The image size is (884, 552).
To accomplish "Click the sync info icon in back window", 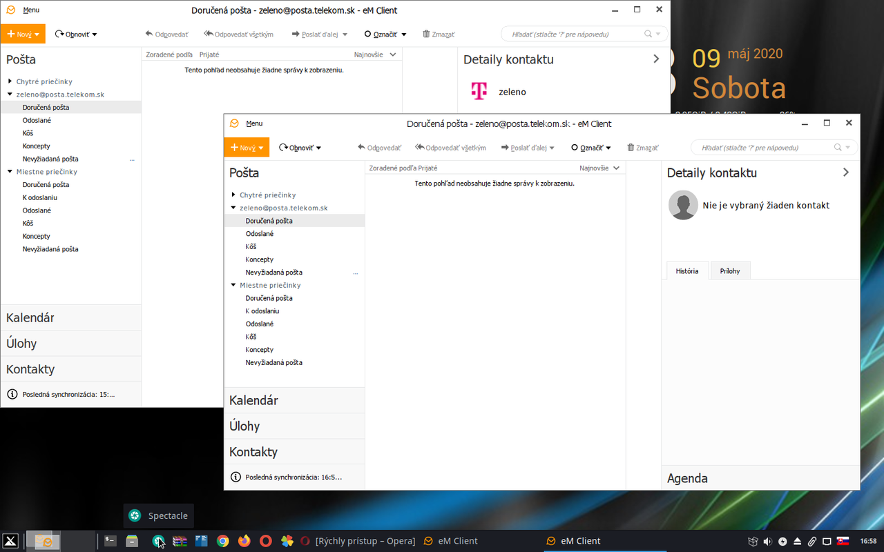I will (12, 394).
